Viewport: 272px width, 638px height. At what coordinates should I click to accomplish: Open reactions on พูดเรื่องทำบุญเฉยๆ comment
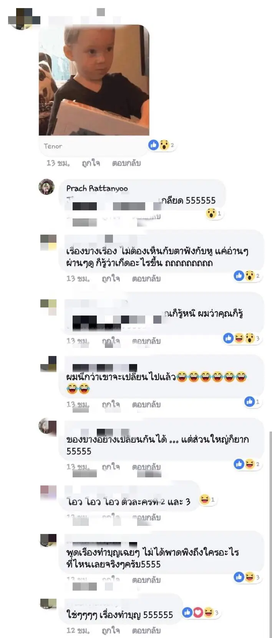click(x=247, y=577)
